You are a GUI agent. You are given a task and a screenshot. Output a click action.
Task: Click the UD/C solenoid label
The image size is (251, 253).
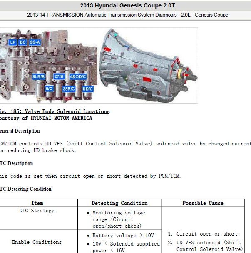point(87,89)
